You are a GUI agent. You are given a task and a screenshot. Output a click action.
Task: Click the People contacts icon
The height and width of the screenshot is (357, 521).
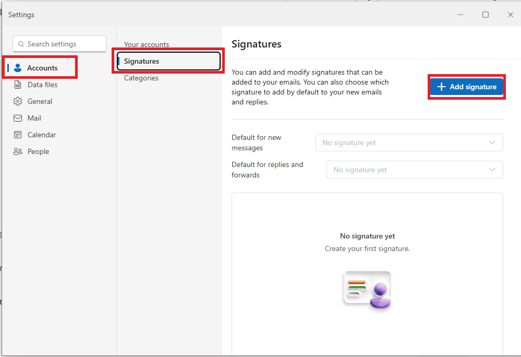(18, 151)
